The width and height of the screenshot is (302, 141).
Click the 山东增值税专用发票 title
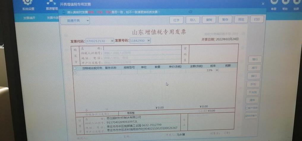pos(159,32)
